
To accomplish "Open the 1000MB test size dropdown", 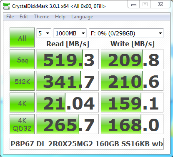I will (x=70, y=33).
